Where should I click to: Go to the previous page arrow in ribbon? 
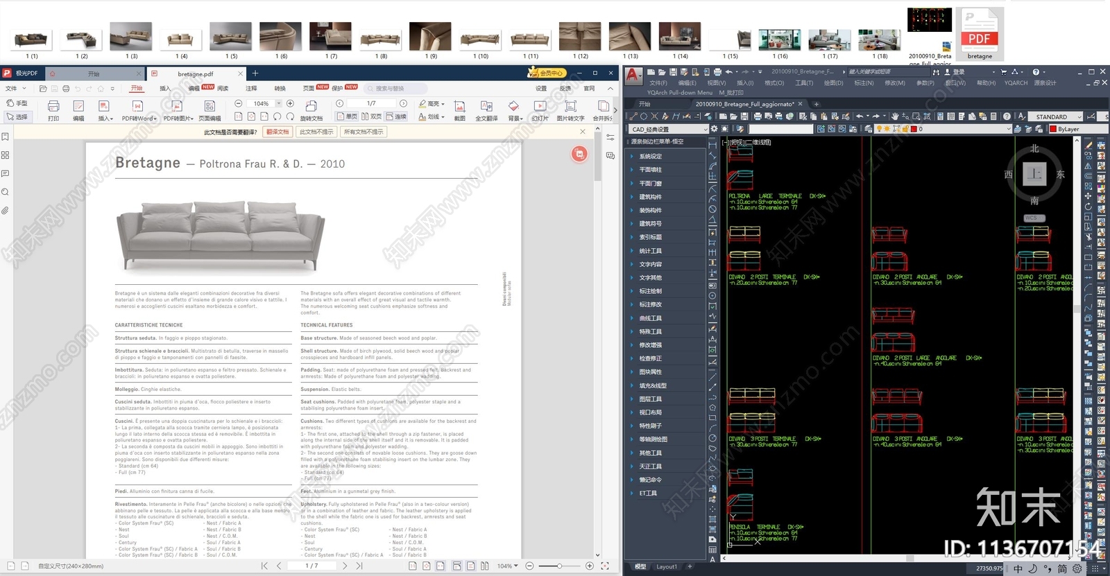coord(340,103)
